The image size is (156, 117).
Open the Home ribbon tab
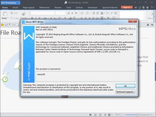[5, 7]
